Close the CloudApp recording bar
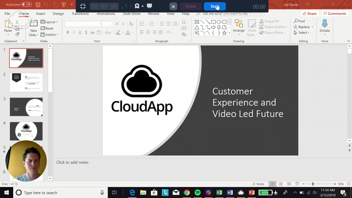352x198 pixels. 173,6
